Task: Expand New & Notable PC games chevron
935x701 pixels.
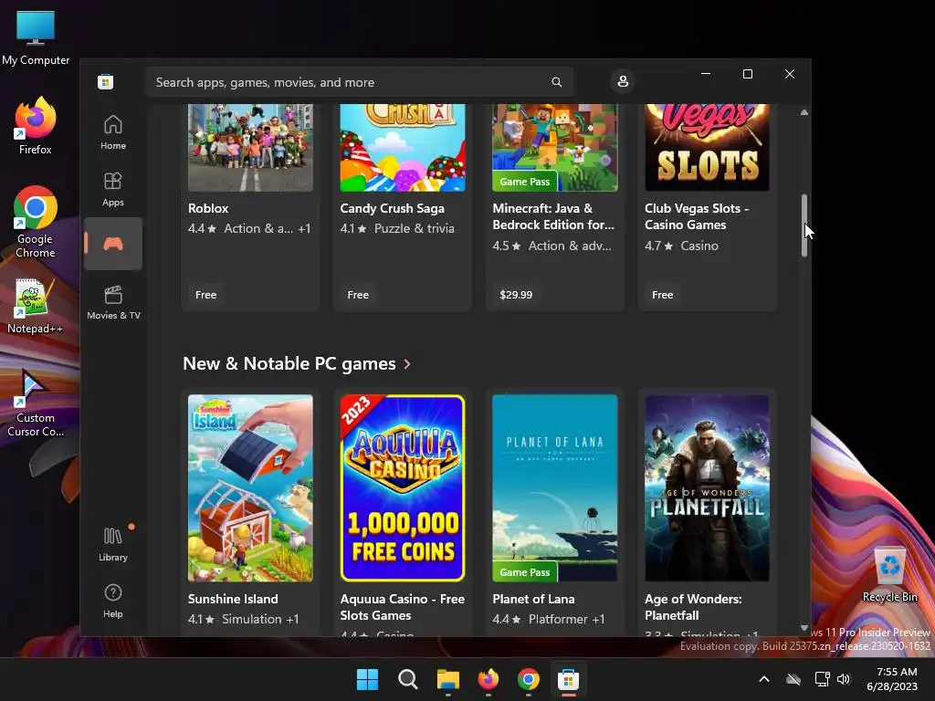Action: [407, 363]
